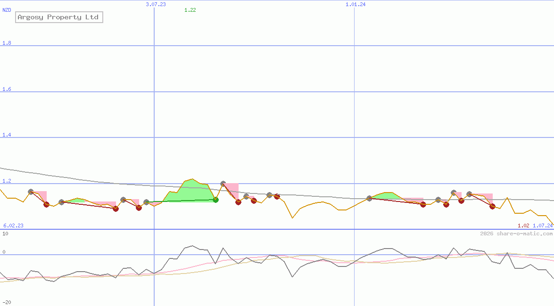Open the share-o-matic.com watermark link
This screenshot has height=306, width=554.
[516, 234]
